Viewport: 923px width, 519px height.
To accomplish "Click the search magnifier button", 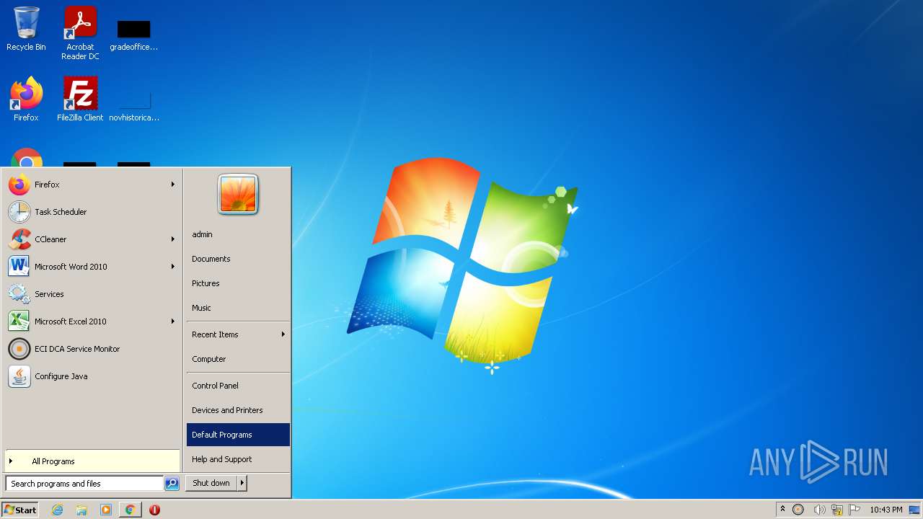I will (x=172, y=484).
